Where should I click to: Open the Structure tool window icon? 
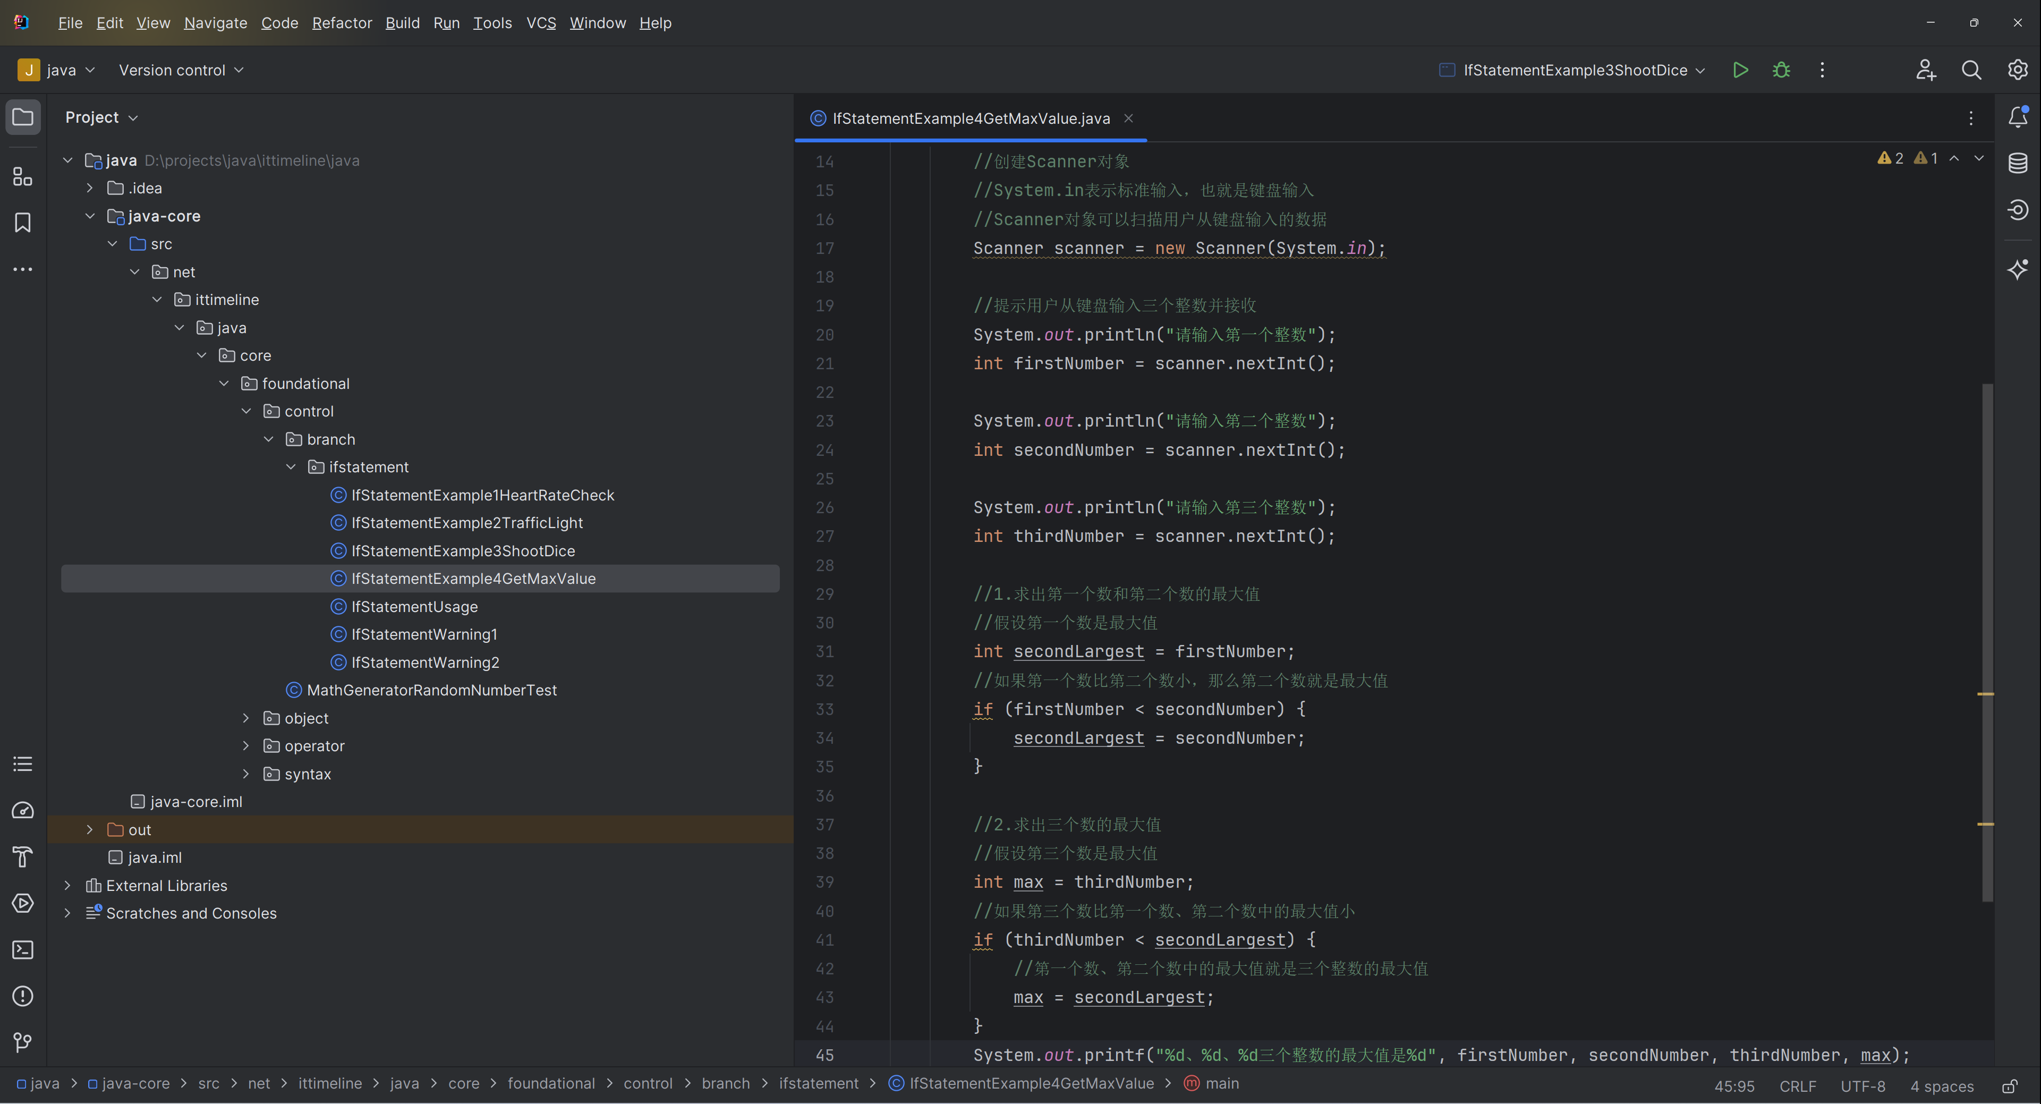click(x=23, y=177)
